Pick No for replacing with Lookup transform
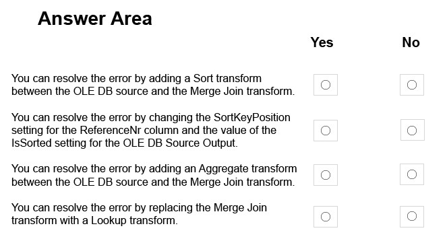Image resolution: width=447 pixels, height=245 pixels. tap(412, 217)
